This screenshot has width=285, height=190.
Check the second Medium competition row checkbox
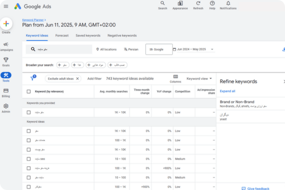tap(28, 178)
